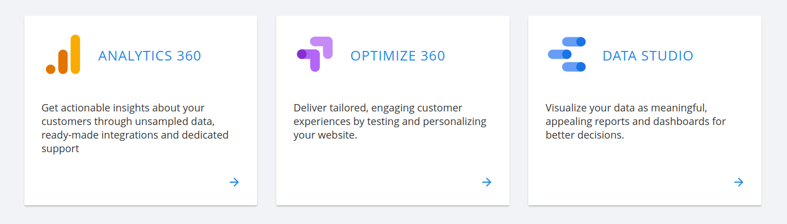The height and width of the screenshot is (224, 787).
Task: Click the Analytics 360 bar chart logo
Action: click(63, 54)
